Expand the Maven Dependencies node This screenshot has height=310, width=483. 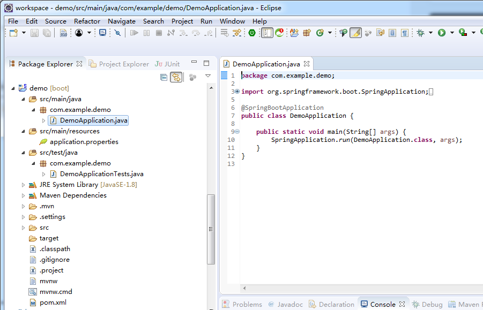coord(23,195)
